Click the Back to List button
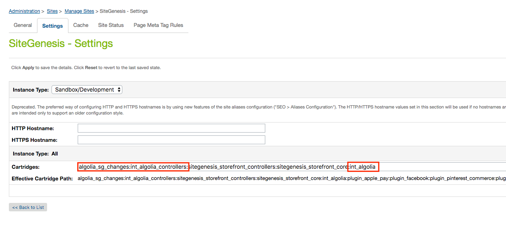This screenshot has width=506, height=227. [x=28, y=207]
